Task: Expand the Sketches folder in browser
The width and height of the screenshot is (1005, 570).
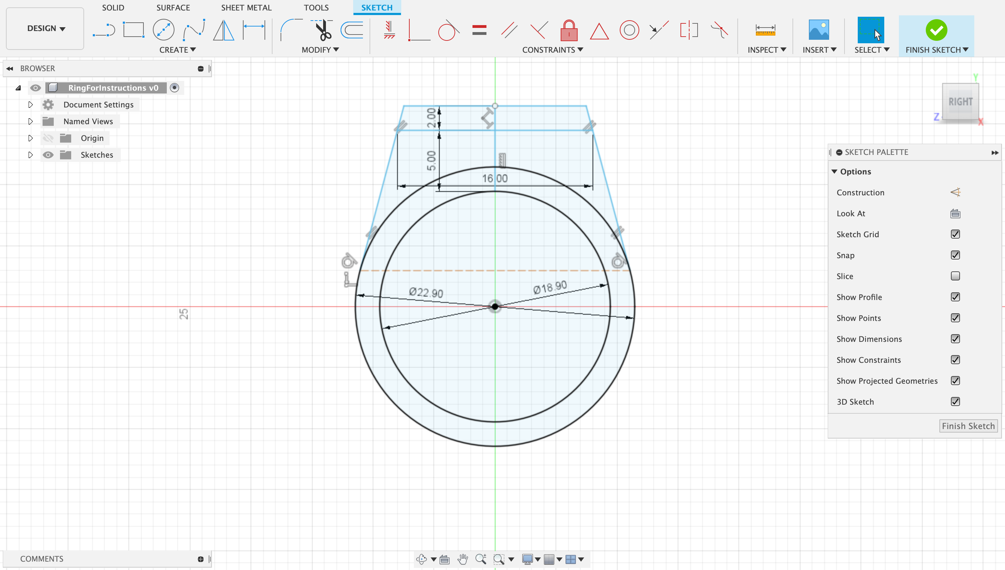Action: (x=31, y=155)
